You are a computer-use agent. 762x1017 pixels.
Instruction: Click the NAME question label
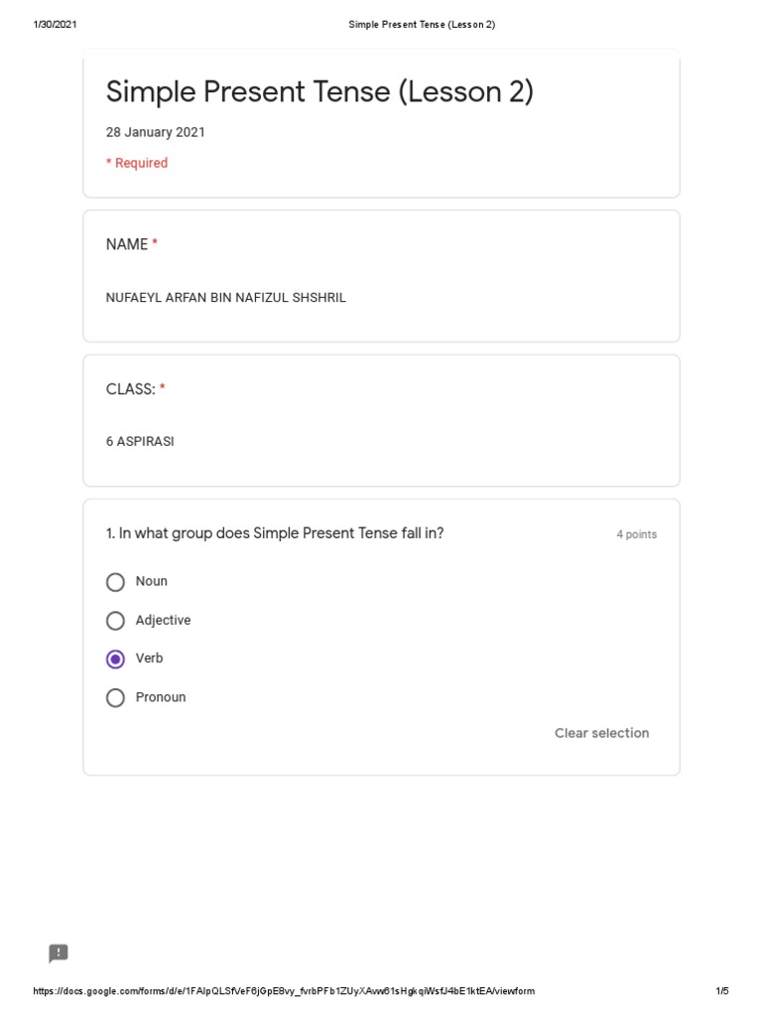tap(127, 244)
